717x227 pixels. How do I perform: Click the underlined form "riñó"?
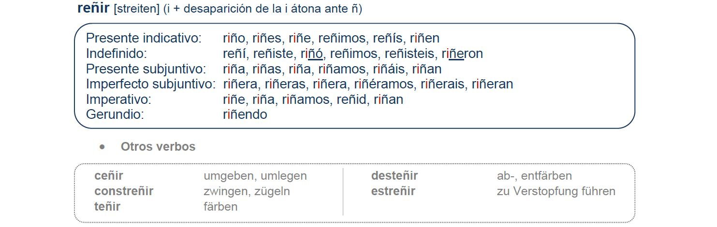click(x=312, y=54)
